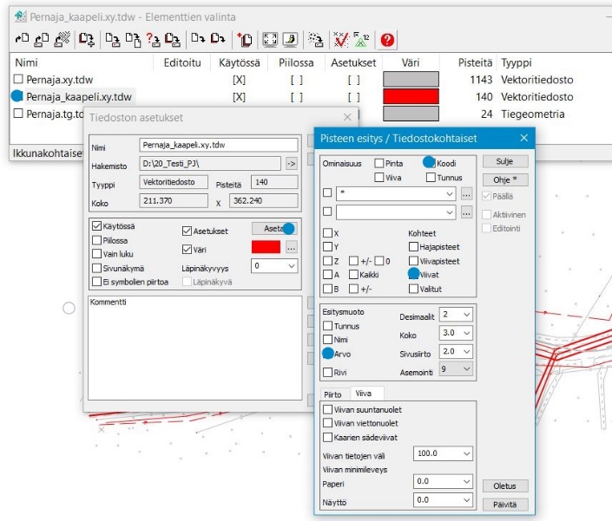This screenshot has height=521, width=612.
Task: Enable the Hajapisteet checkbox
Action: [413, 247]
